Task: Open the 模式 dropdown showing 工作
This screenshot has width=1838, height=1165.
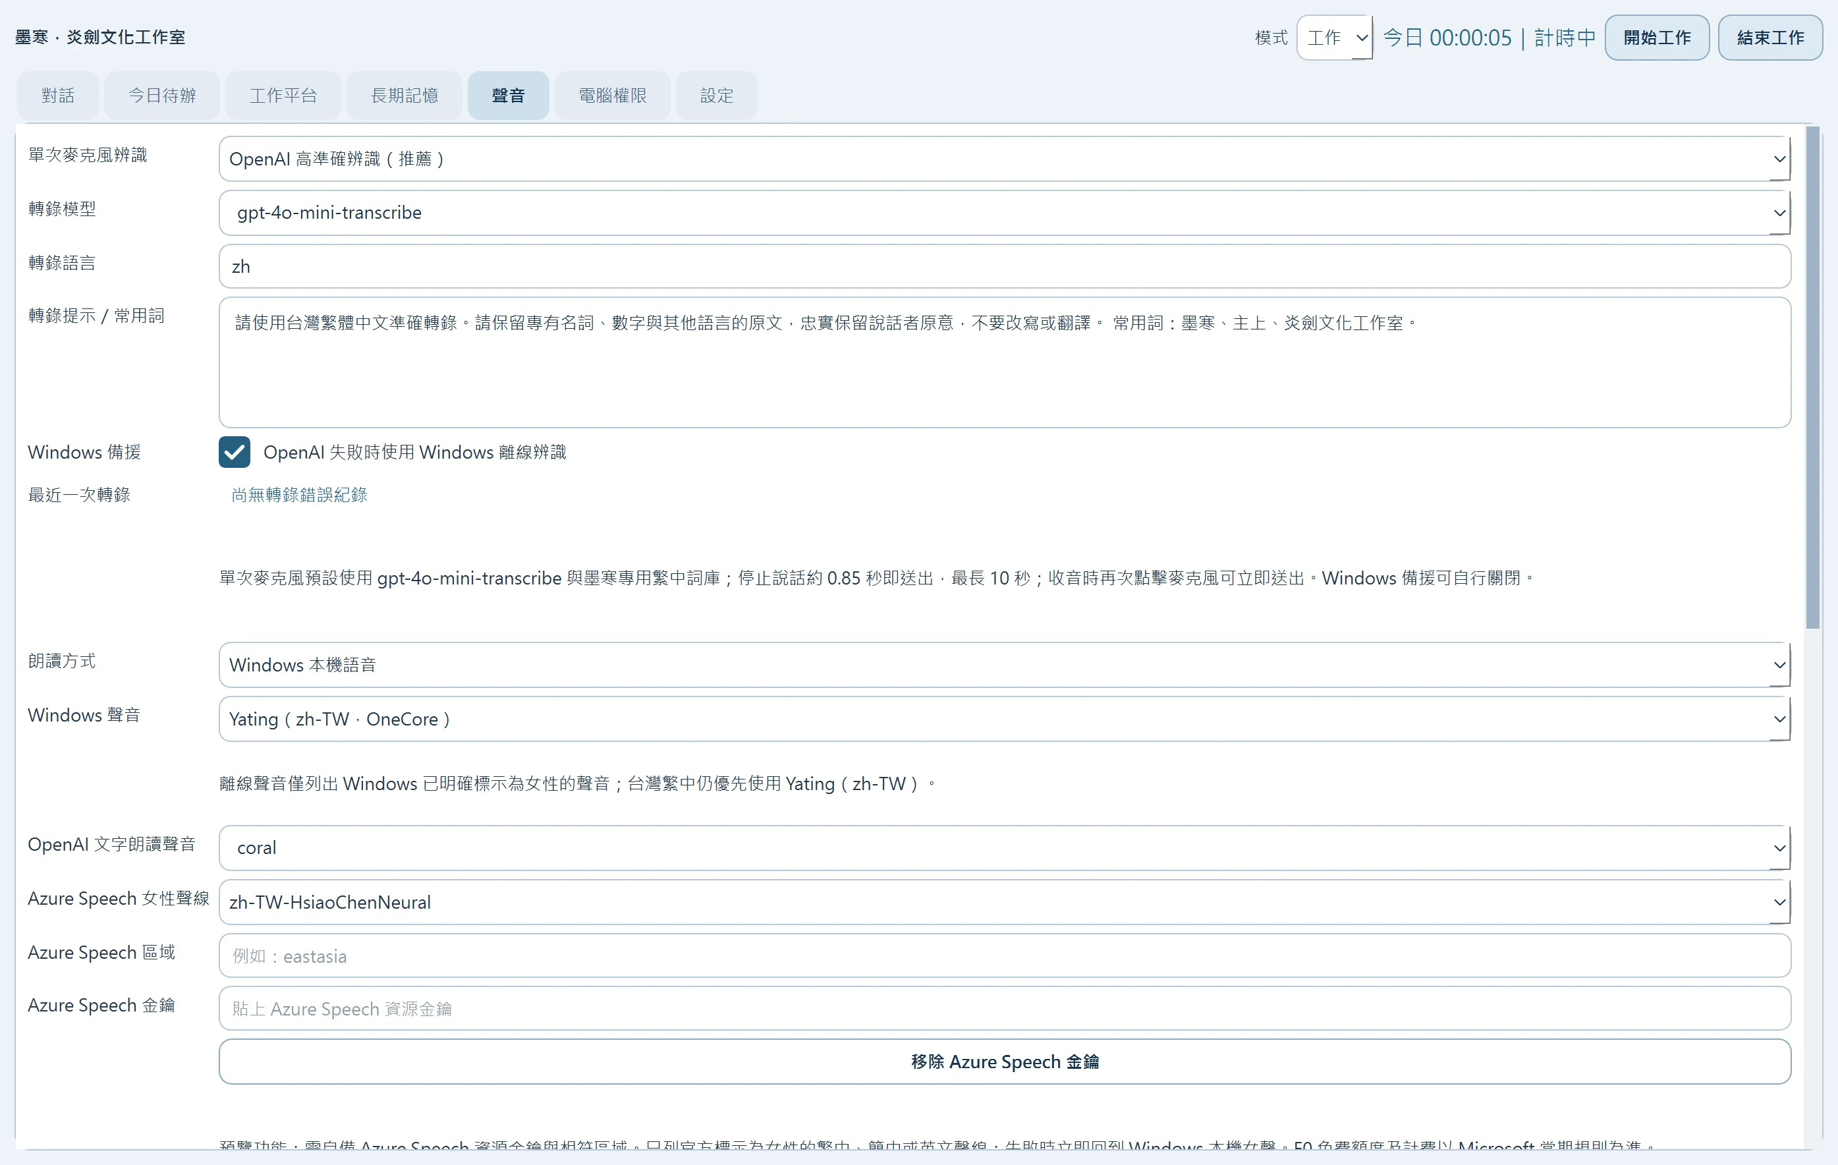Action: [1334, 38]
